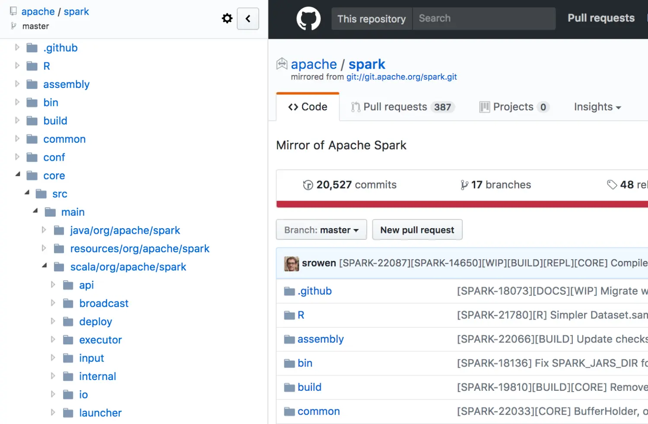
Task: Open the input folder in sidebar tree
Action: [92, 358]
